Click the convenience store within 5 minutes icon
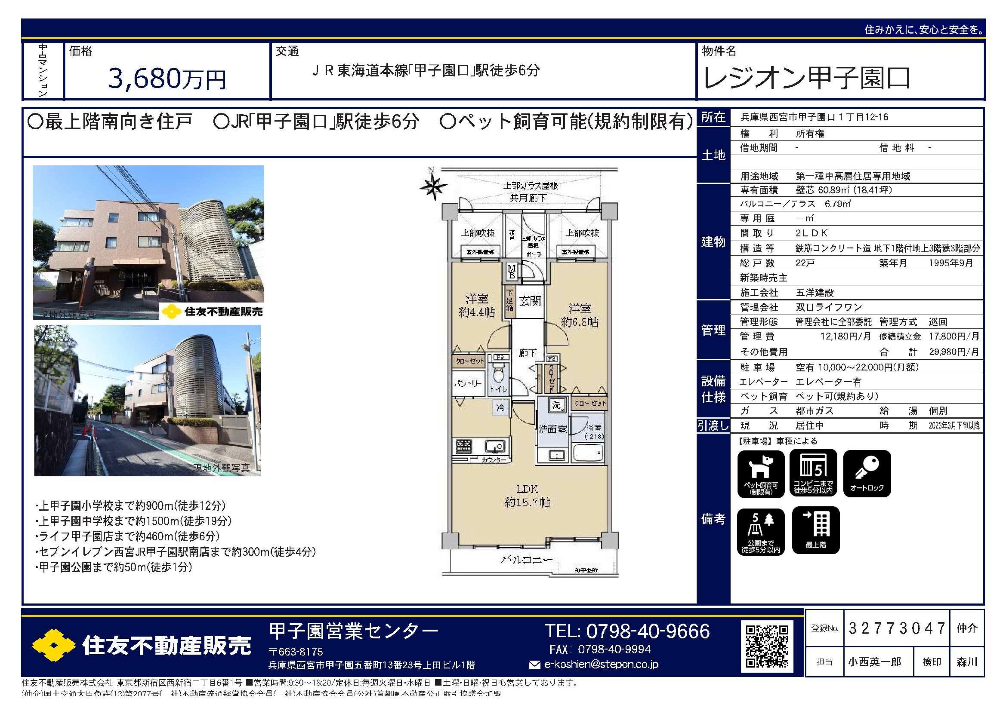 [x=813, y=473]
